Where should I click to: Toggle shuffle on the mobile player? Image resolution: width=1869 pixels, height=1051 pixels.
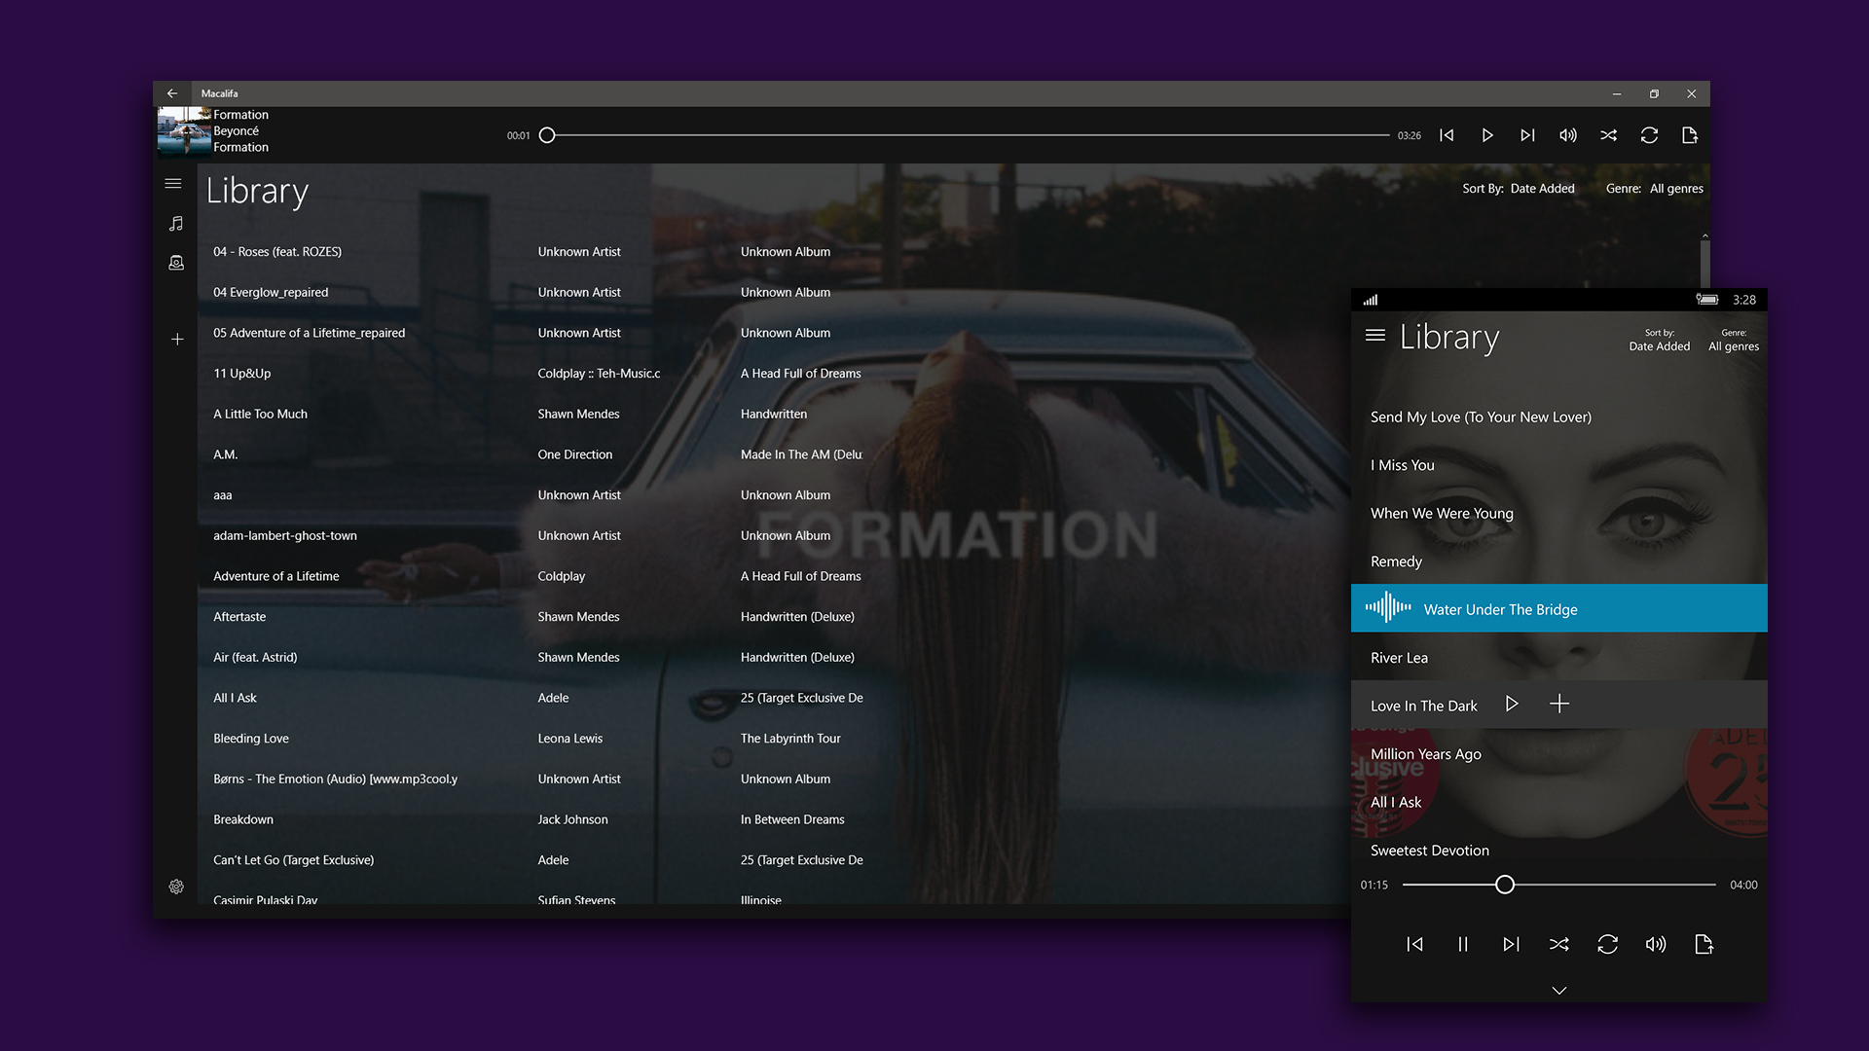click(x=1558, y=944)
